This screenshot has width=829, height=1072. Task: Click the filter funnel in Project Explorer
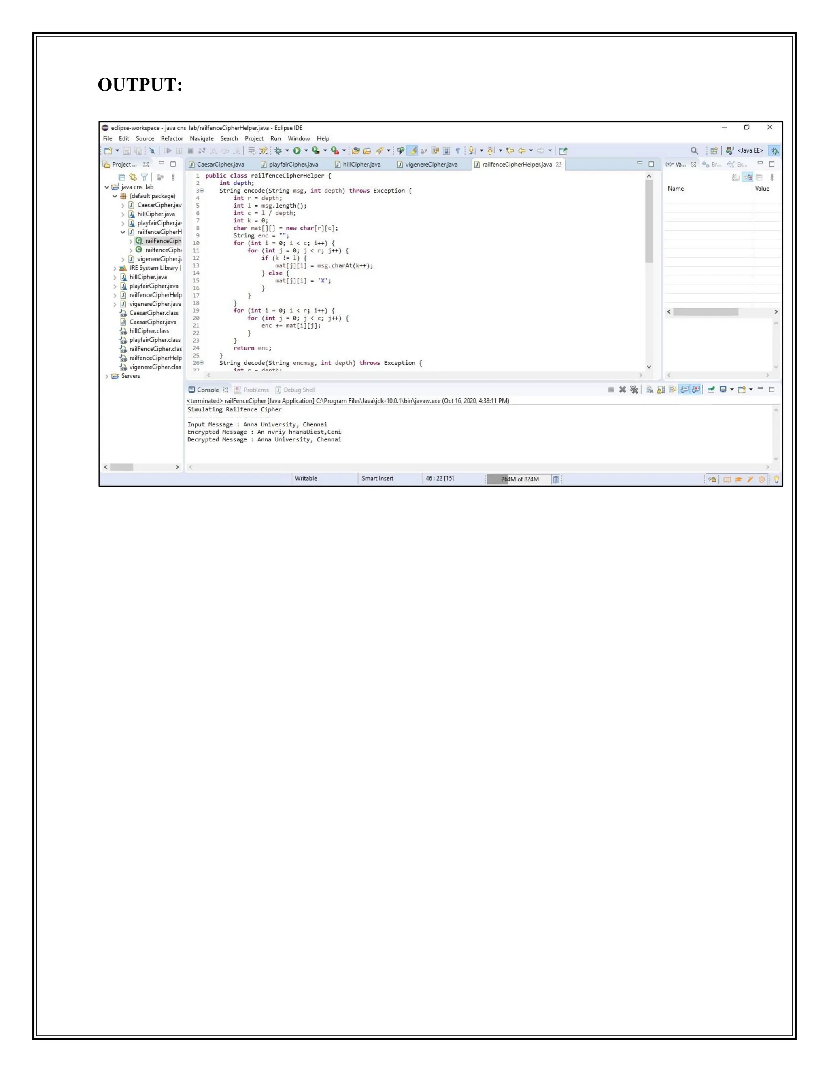[x=145, y=177]
